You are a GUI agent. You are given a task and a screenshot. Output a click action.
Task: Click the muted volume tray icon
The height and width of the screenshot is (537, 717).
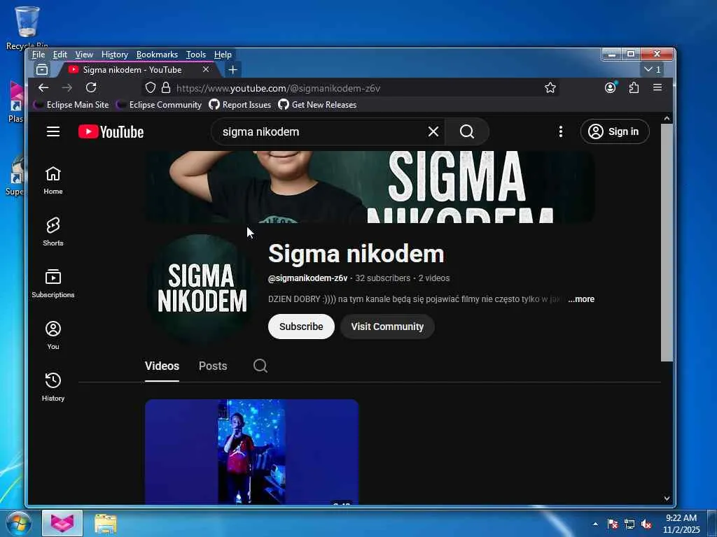pos(646,524)
